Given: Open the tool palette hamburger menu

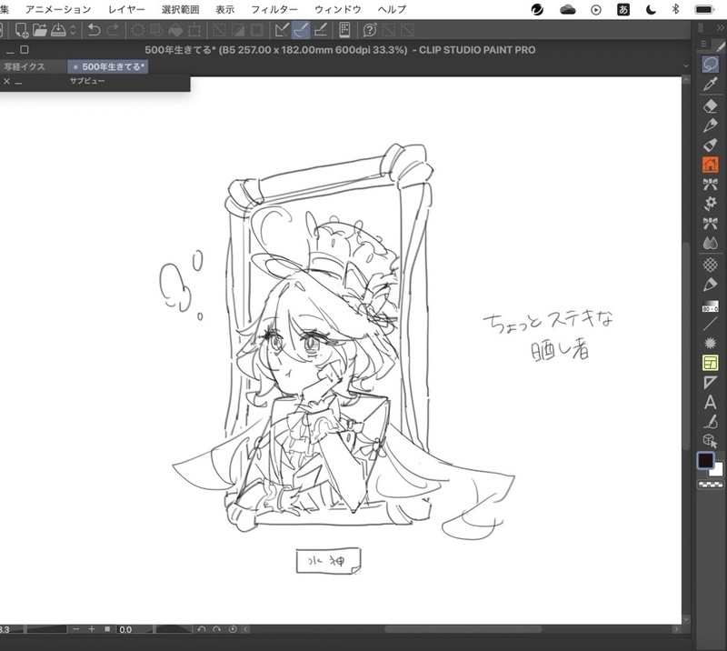Looking at the screenshot, I should (703, 44).
